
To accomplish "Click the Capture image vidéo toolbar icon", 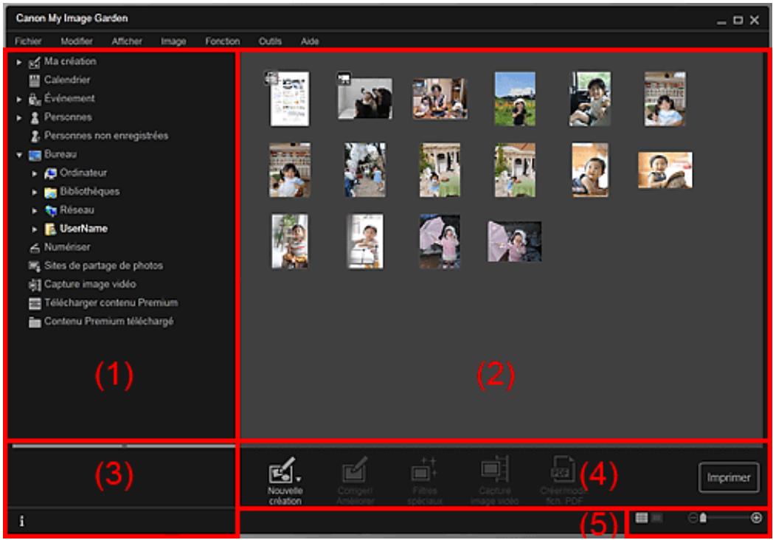I will tap(495, 469).
